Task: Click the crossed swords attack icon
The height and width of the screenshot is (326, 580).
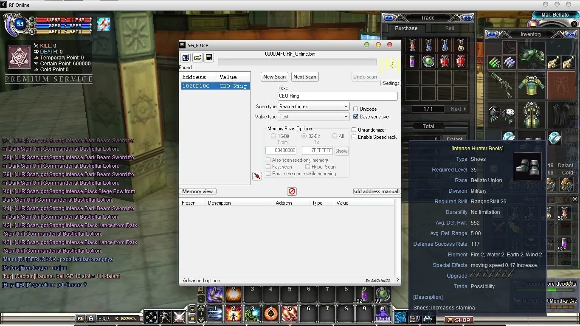Action: 179,317
